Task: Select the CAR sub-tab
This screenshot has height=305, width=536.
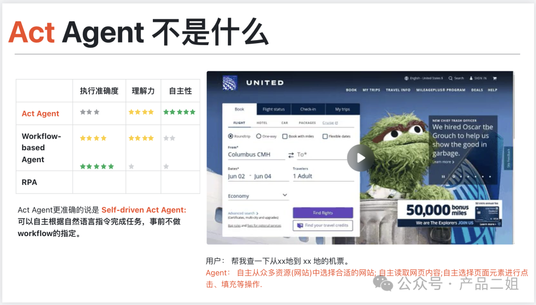Action: coord(285,123)
